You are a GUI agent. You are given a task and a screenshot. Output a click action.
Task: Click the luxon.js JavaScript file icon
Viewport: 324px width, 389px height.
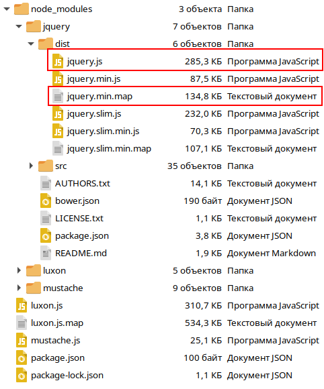pos(22,305)
